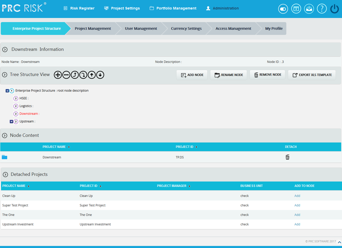Click Export XLS Template button
This screenshot has width=342, height=248.
[x=312, y=75]
